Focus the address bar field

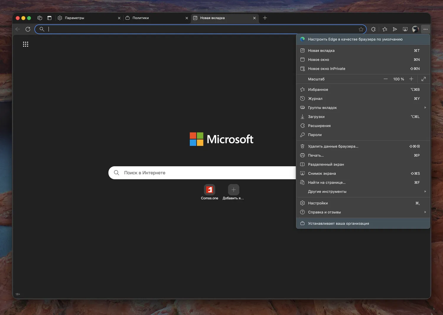pyautogui.click(x=201, y=29)
